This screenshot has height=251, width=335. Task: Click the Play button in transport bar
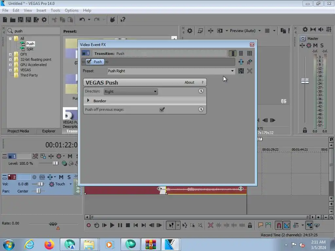[x=112, y=225]
